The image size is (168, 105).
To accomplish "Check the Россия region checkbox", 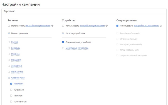I will coord(9,42).
